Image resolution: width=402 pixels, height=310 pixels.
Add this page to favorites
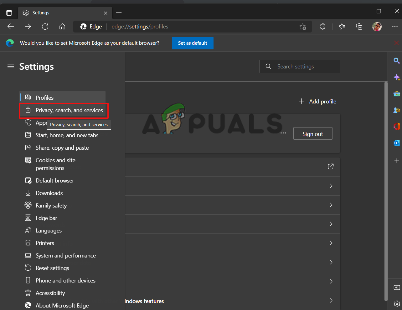click(303, 27)
